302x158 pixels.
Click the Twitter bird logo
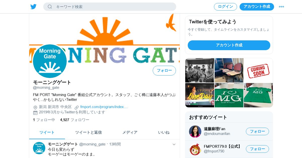pos(33,7)
